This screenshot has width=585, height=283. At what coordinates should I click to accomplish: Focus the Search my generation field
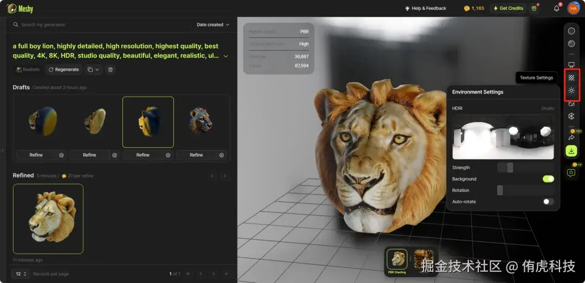pyautogui.click(x=101, y=24)
